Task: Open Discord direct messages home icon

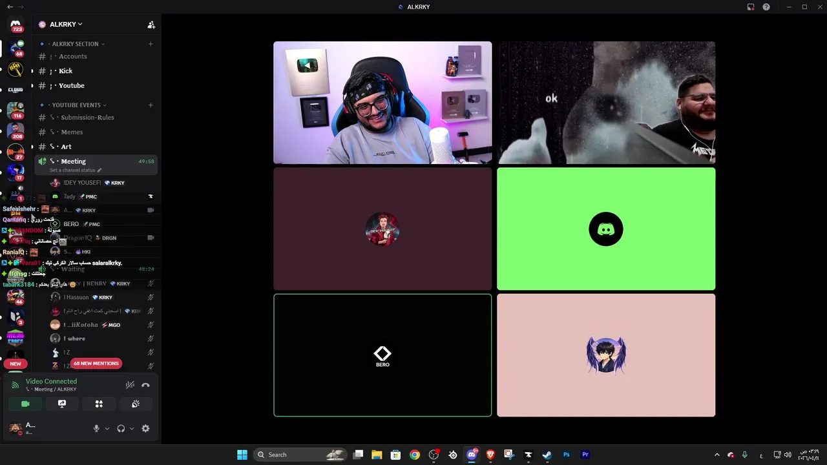Action: click(x=16, y=25)
